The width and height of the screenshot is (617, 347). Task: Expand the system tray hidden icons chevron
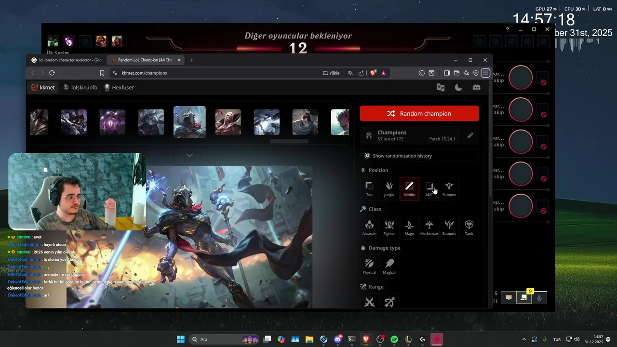click(524, 339)
